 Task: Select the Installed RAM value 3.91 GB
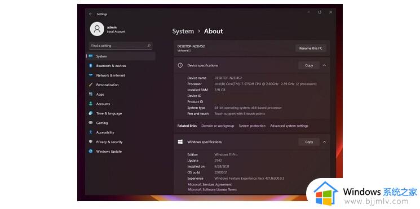(220, 90)
